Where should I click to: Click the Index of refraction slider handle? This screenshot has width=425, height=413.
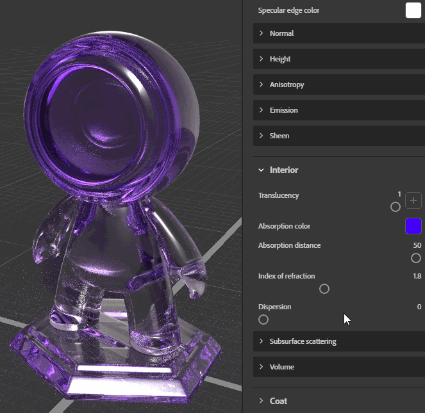click(x=324, y=289)
